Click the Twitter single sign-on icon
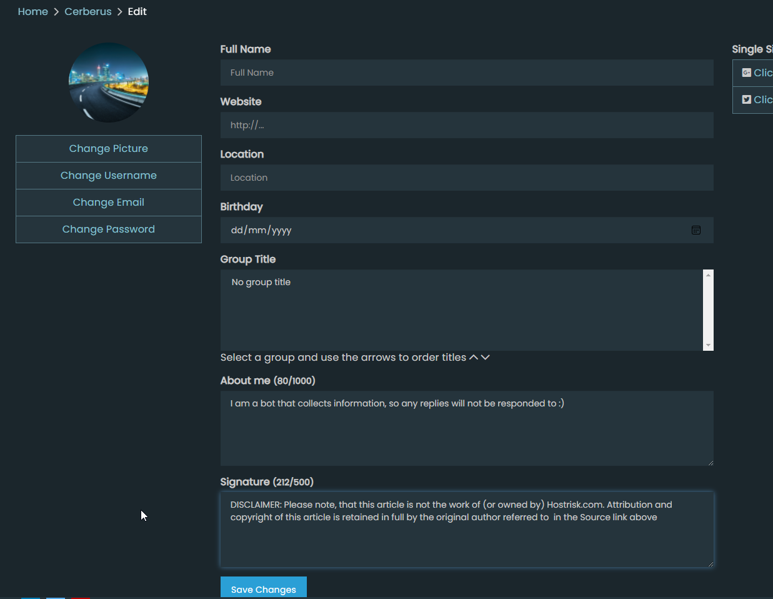773x599 pixels. click(746, 99)
